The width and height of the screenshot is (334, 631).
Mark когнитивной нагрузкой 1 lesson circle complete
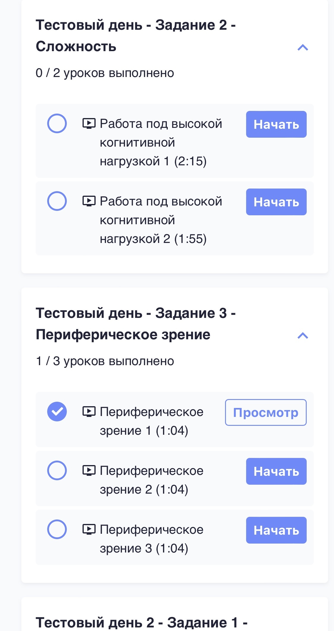pos(57,123)
